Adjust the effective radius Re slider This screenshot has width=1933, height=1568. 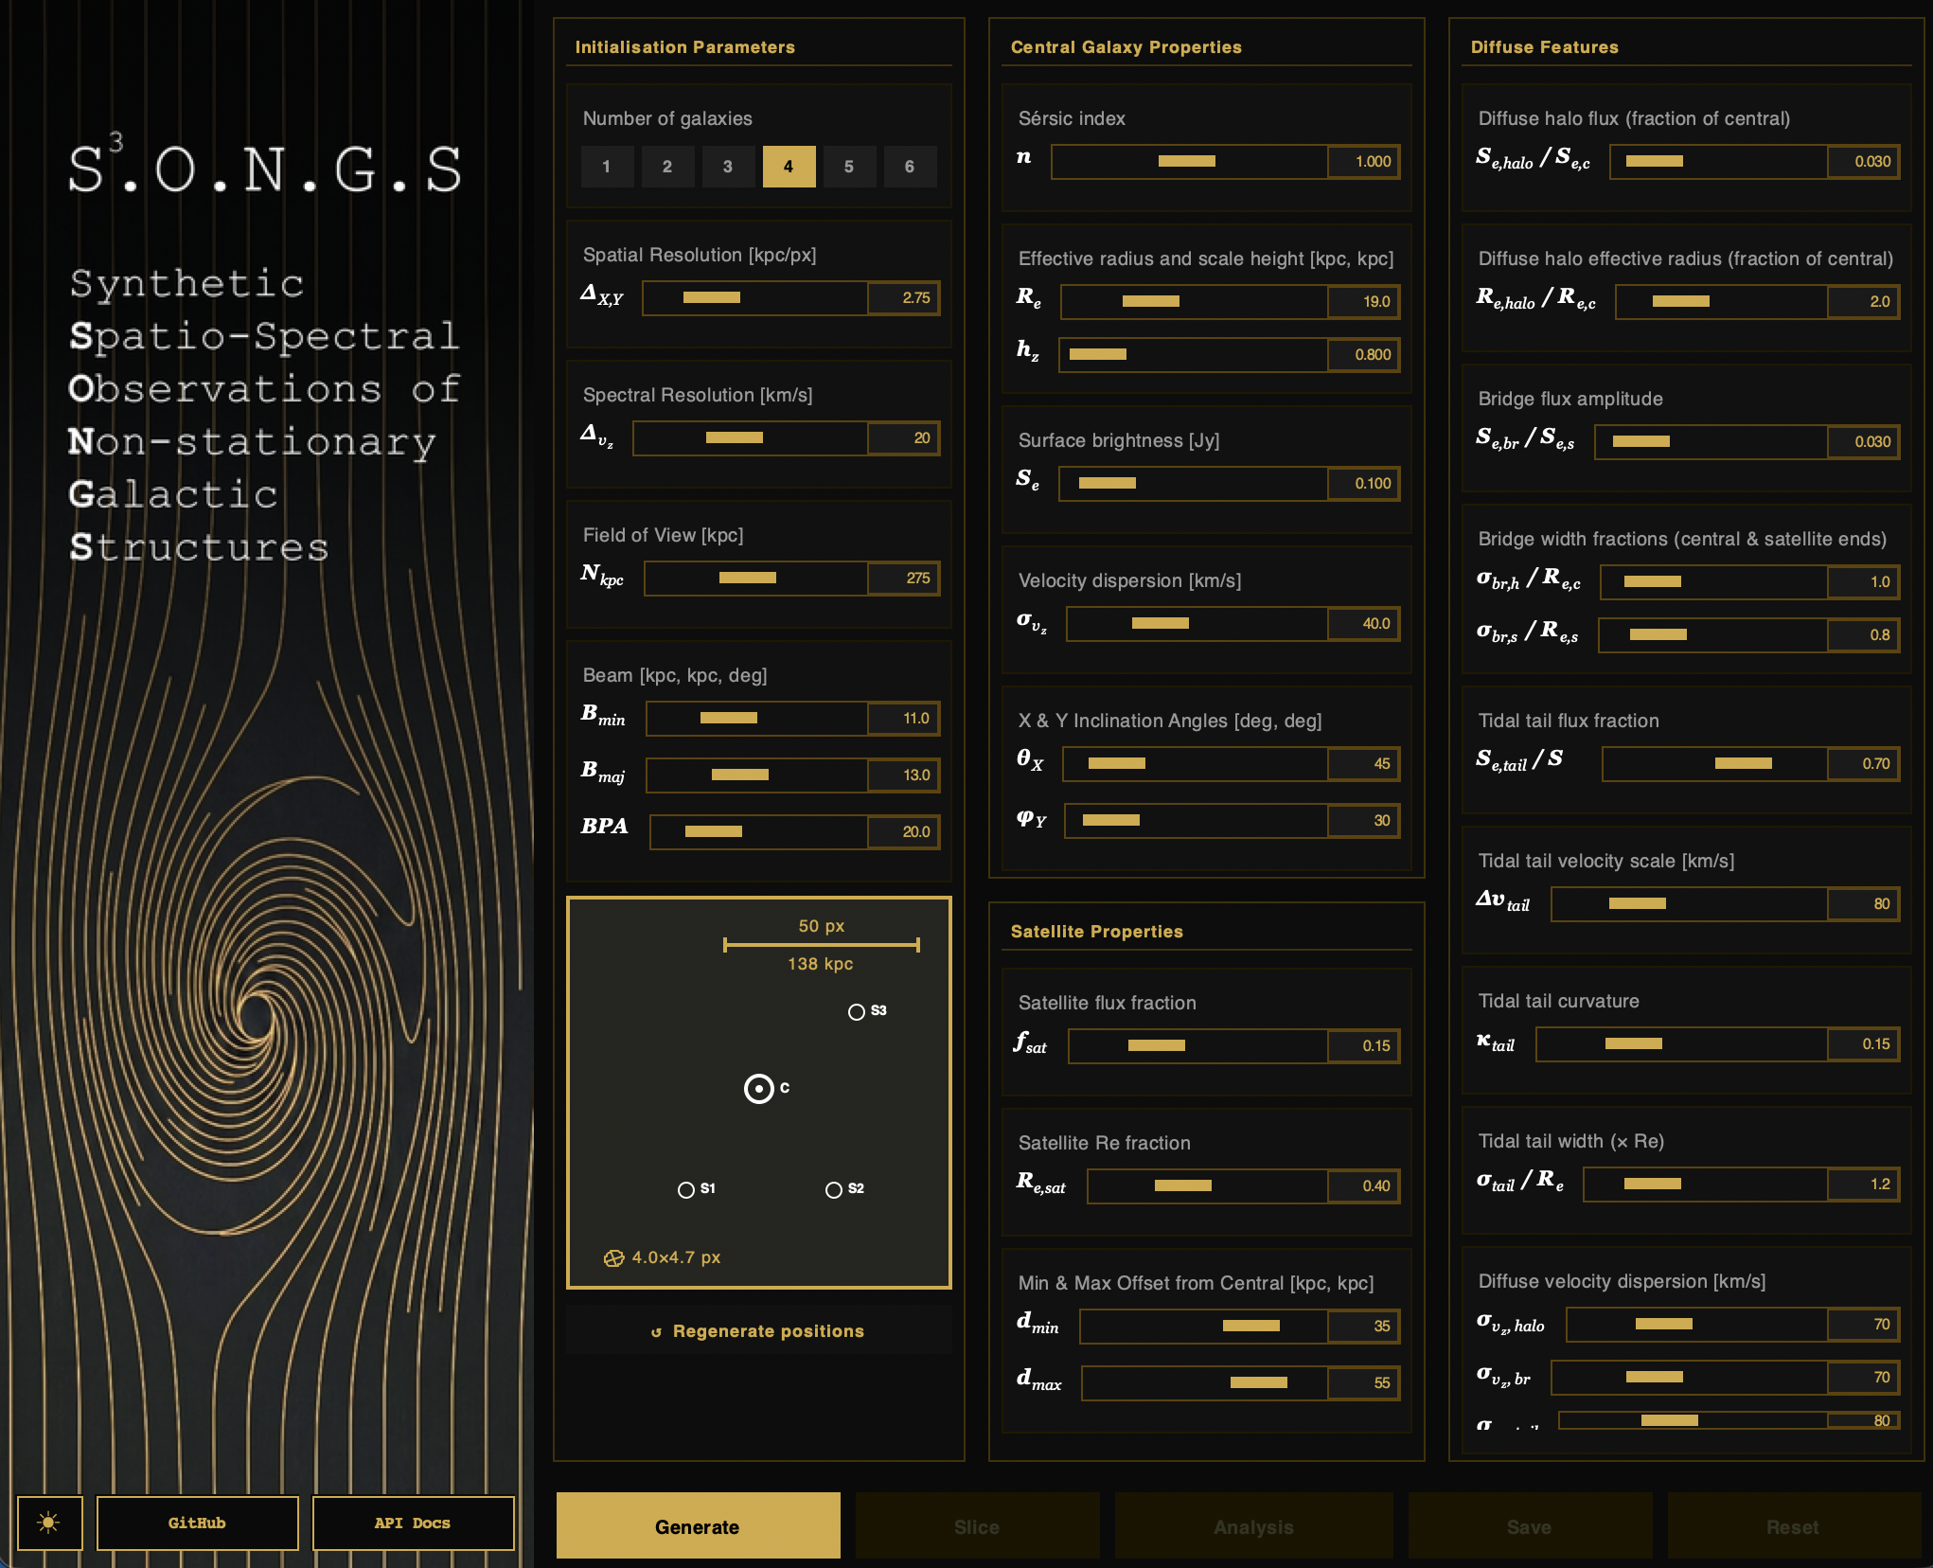click(1194, 302)
